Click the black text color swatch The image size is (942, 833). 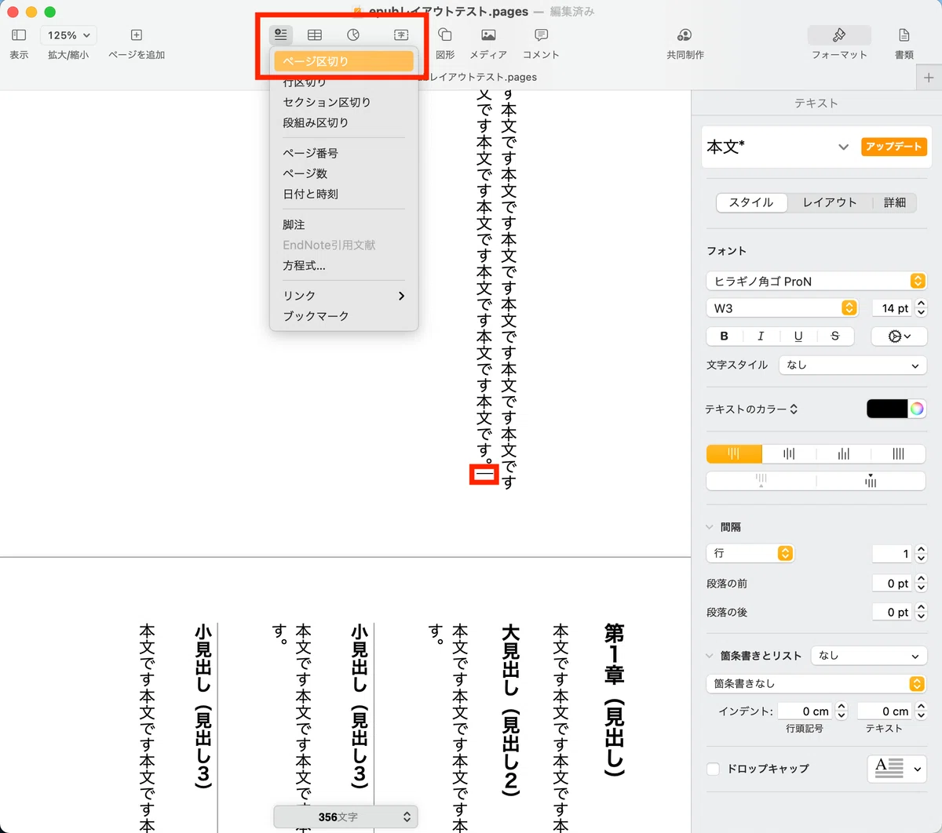click(x=887, y=409)
